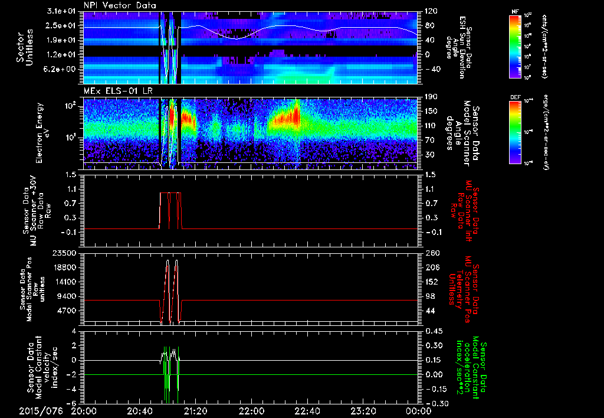
Task: Click the green acceleration spikes in bottom panel
Action: [x=172, y=374]
